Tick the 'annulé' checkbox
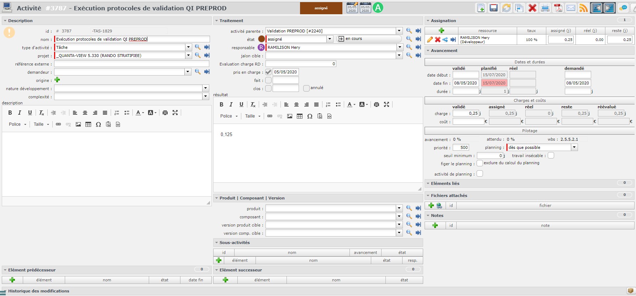The width and height of the screenshot is (636, 296). coord(306,88)
